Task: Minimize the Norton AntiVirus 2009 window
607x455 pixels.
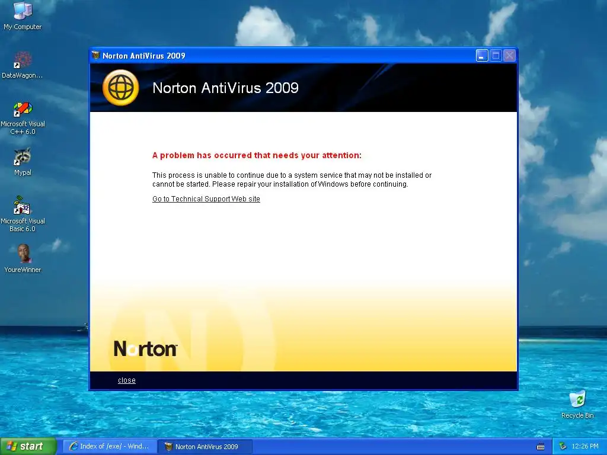Action: 482,56
